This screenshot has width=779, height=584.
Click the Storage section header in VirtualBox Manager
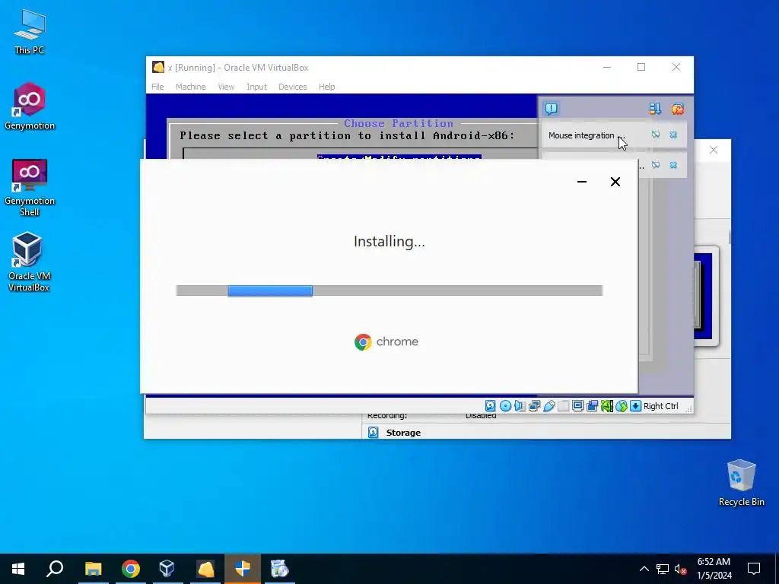[403, 433]
